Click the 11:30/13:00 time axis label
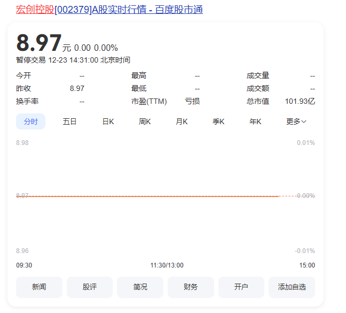Image resolution: width=346 pixels, height=313 pixels. [x=167, y=265]
